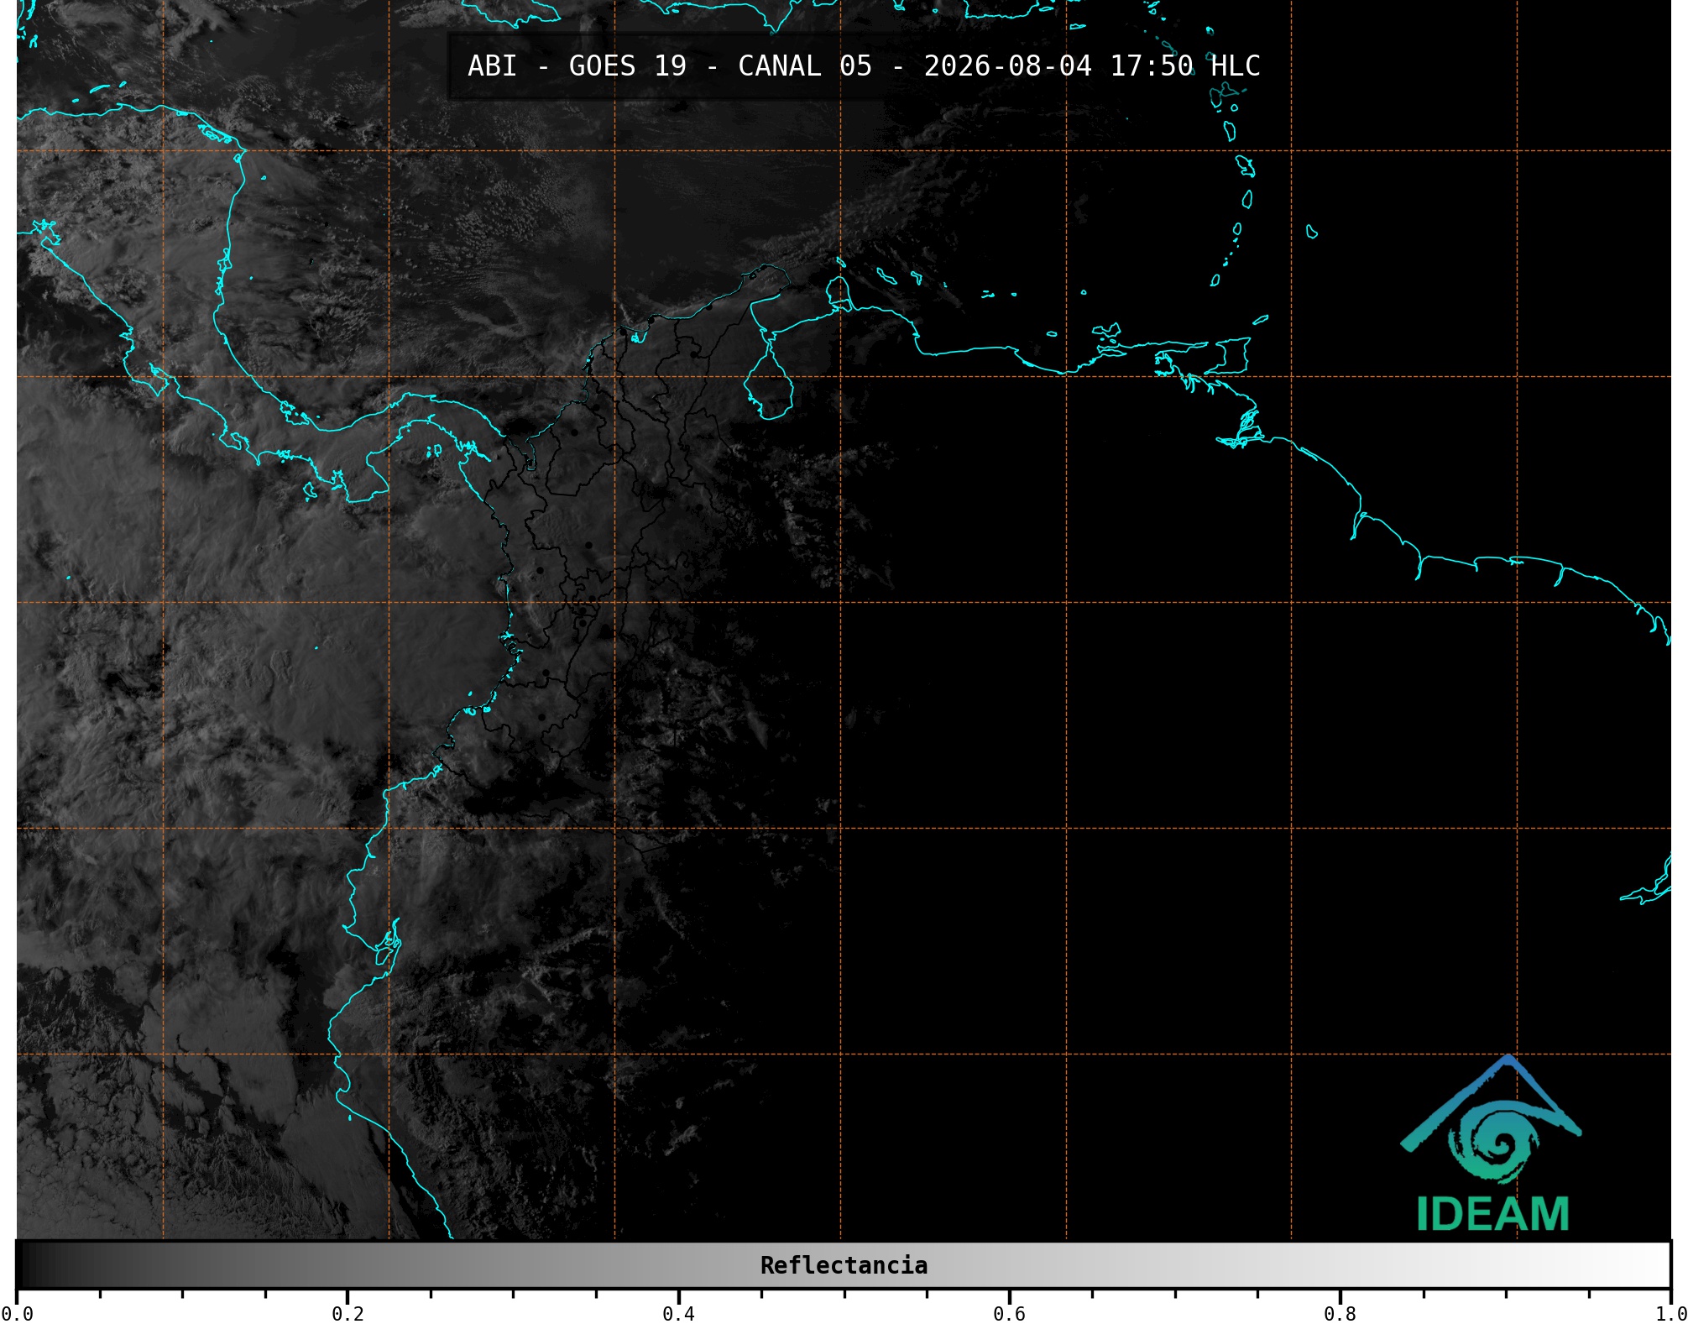Viewport: 1688px width, 1324px height.
Task: Click the IDEAM logo
Action: click(1492, 1143)
